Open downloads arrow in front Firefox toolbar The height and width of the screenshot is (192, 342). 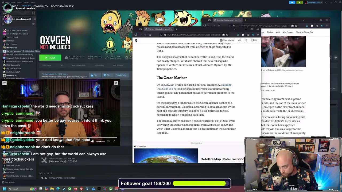238,35
